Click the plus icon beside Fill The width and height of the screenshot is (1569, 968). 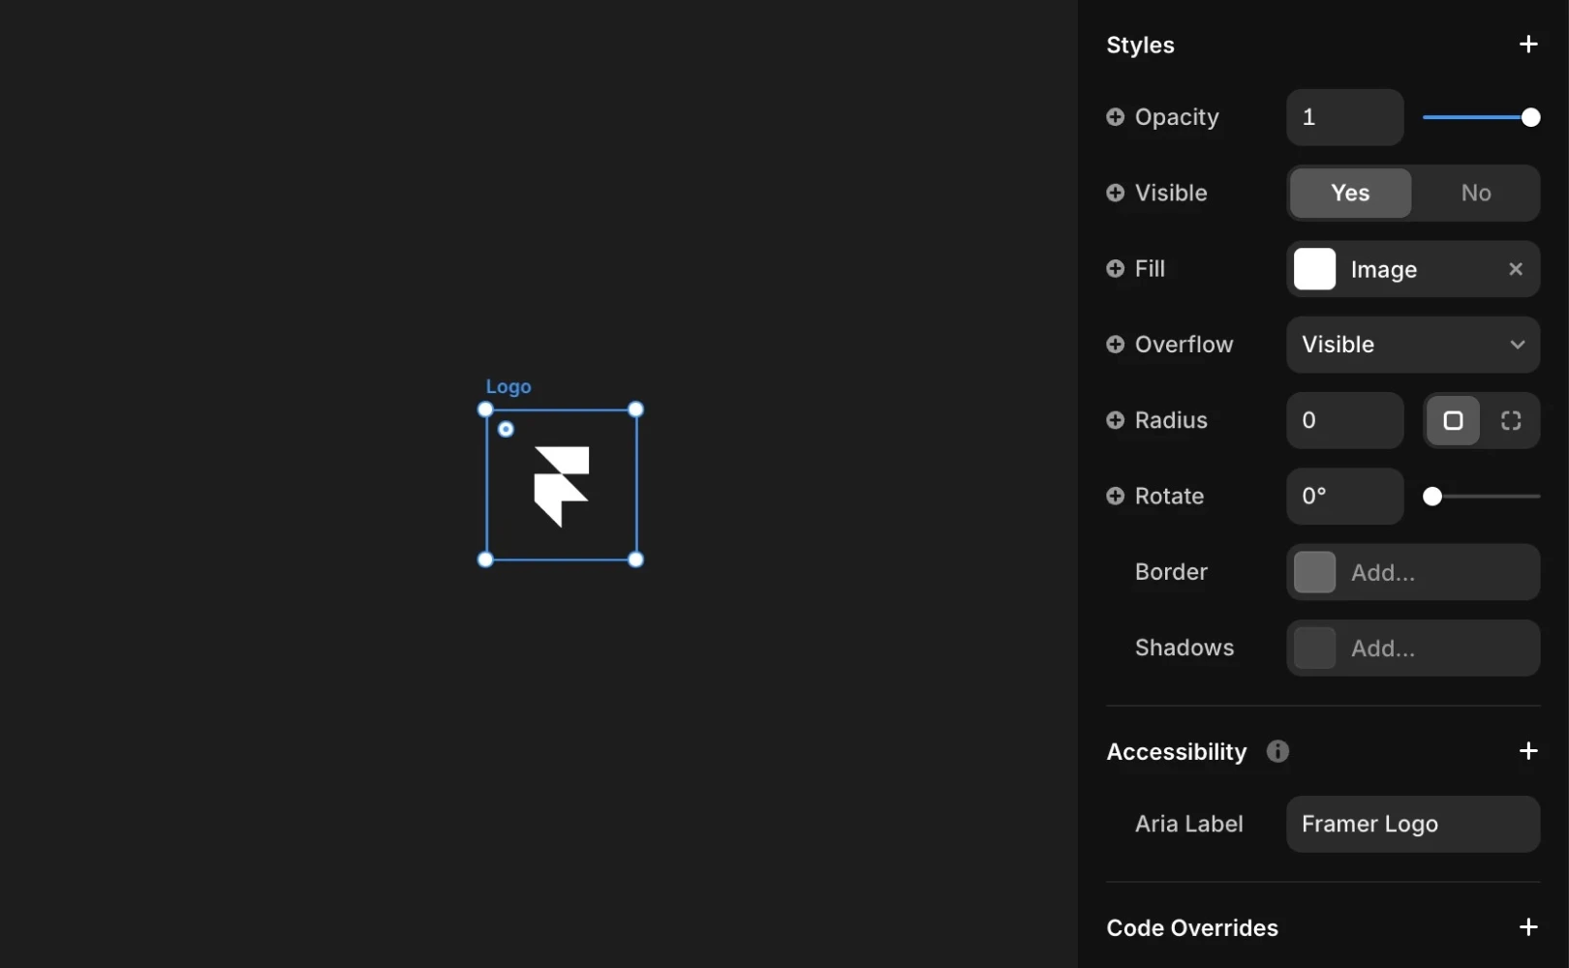coord(1115,268)
